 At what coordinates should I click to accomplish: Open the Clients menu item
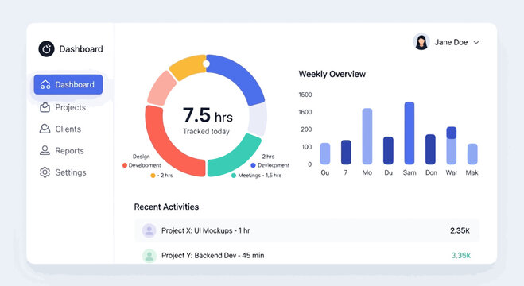coord(60,129)
